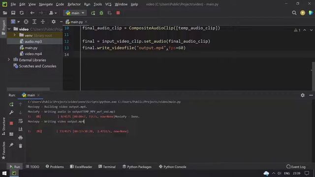Pin the Run tab
Screen dimensions: 315x177
[11, 145]
